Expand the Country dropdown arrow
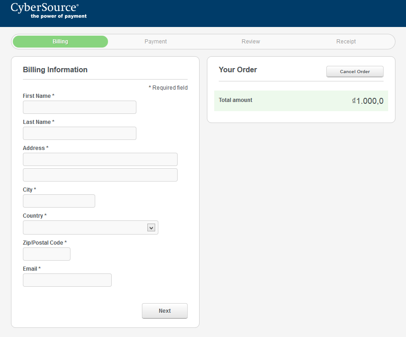 click(x=151, y=228)
